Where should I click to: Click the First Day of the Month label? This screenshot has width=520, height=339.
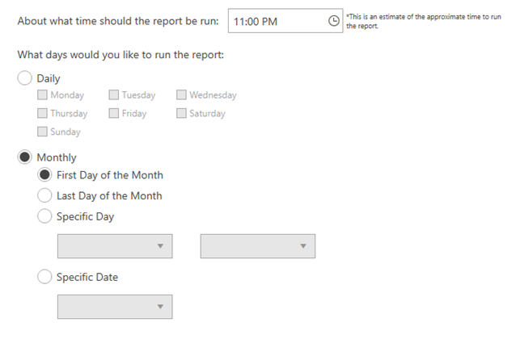pos(110,175)
